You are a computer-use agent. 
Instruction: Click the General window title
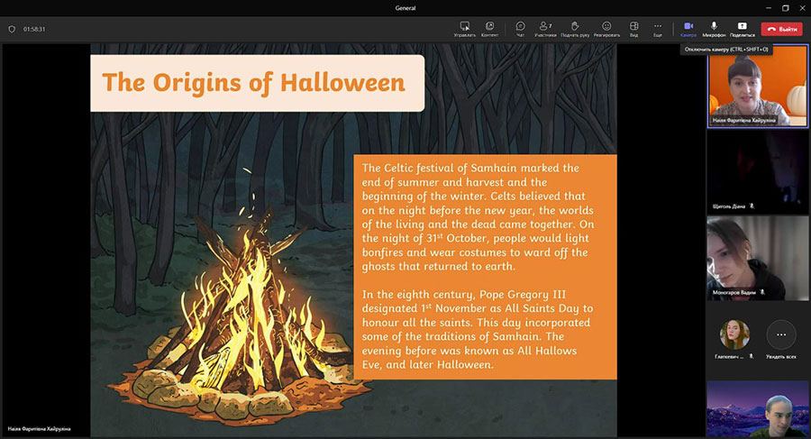[x=405, y=8]
